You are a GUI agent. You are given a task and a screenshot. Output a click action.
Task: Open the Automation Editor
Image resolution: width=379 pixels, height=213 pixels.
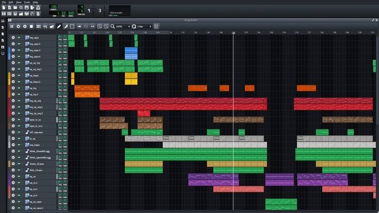[x=21, y=14]
